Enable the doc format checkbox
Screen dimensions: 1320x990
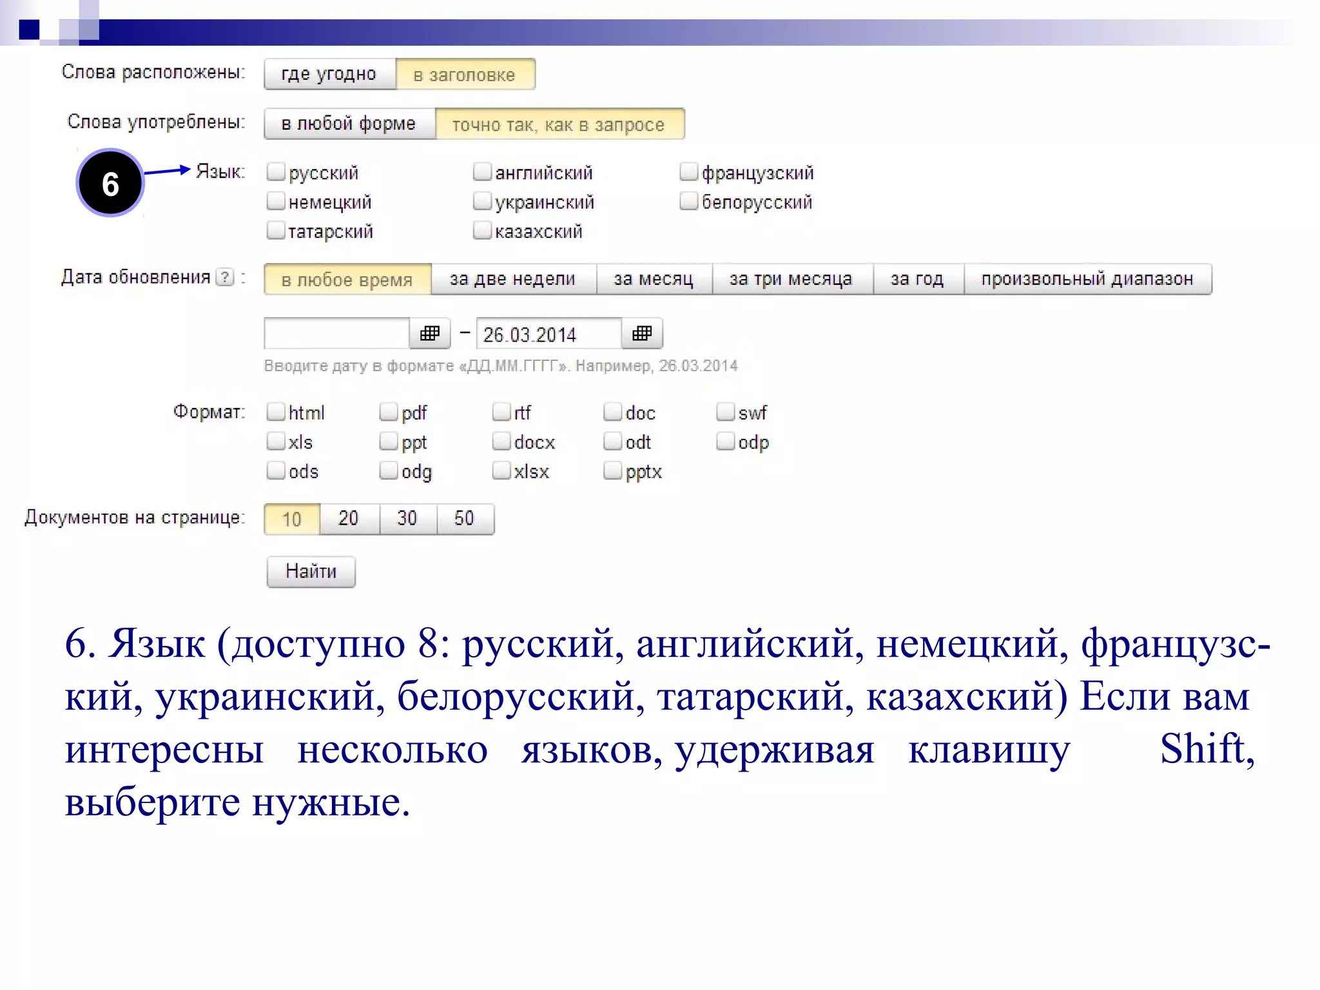pyautogui.click(x=613, y=411)
